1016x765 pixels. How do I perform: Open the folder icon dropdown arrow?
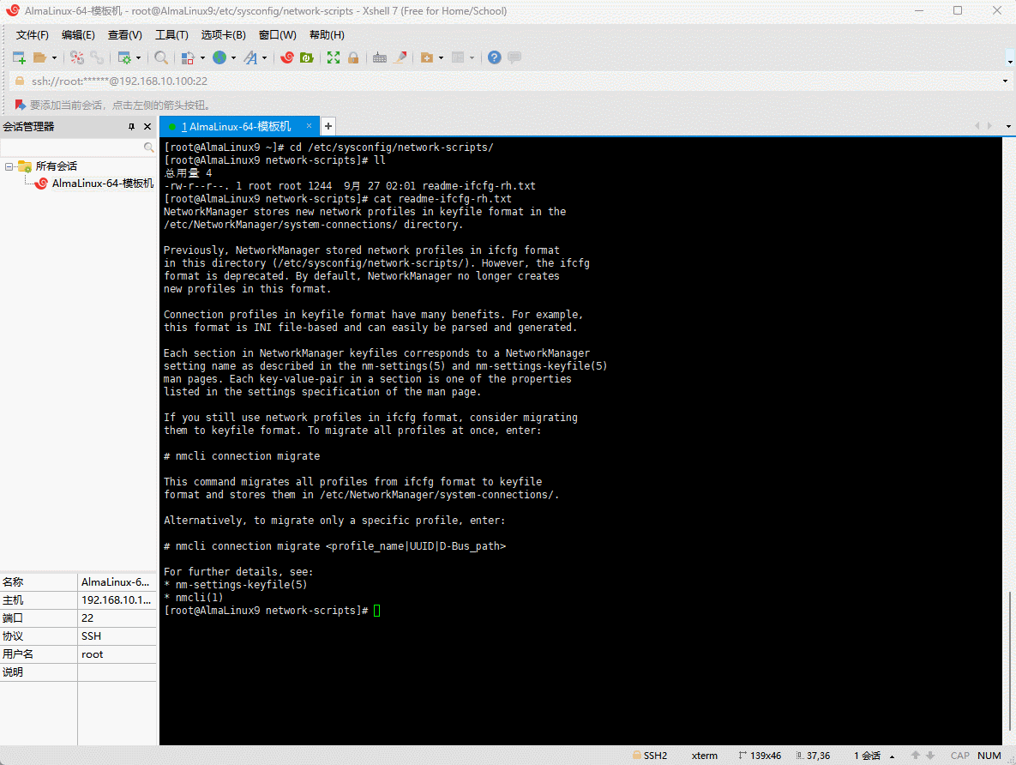54,57
